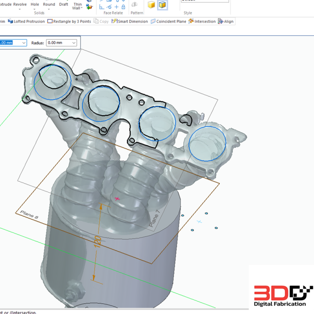Click the Draft command
The height and width of the screenshot is (314, 314).
pos(64,4)
